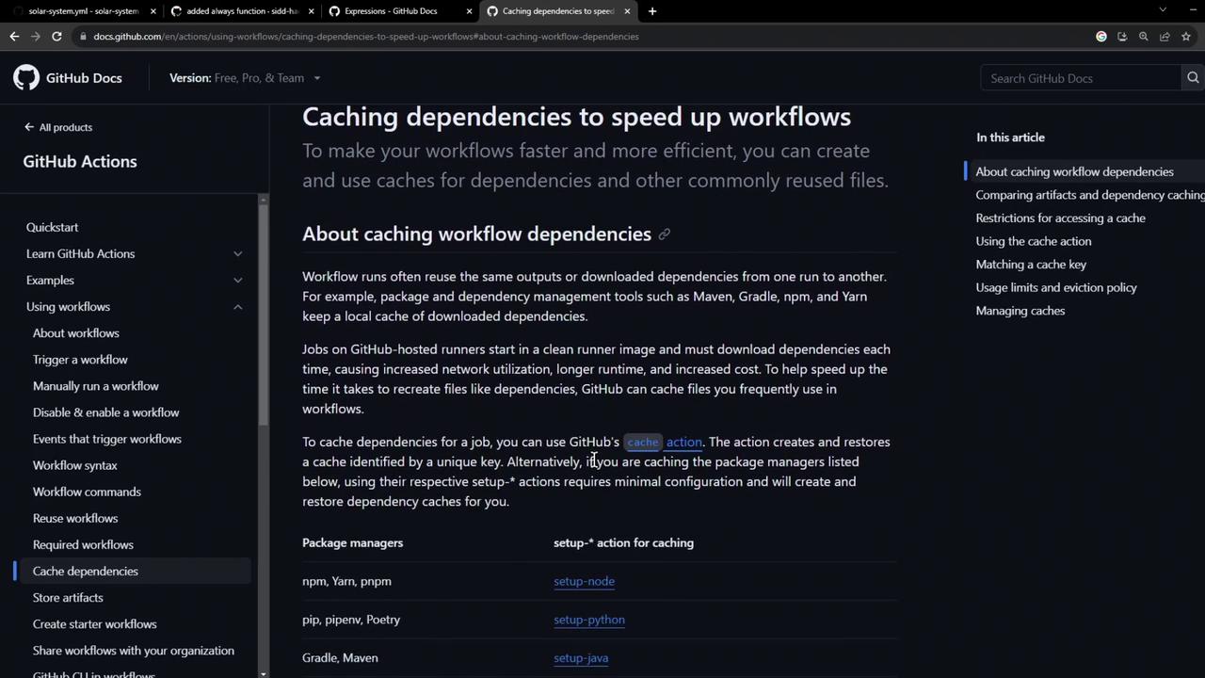Open the setup-node link

[584, 581]
